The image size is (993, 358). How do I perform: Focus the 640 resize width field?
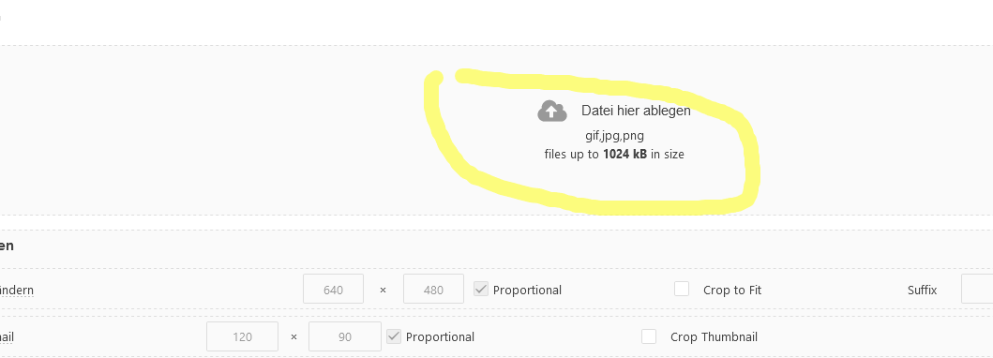tap(333, 289)
